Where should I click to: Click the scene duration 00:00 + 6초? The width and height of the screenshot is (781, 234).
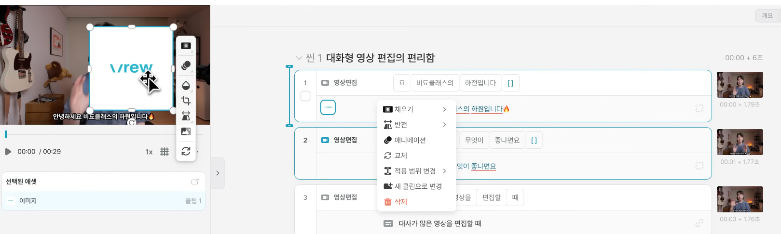click(744, 58)
